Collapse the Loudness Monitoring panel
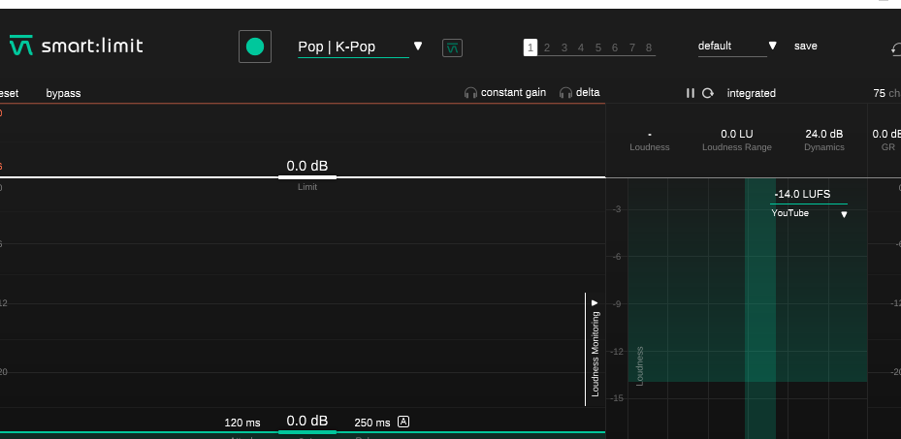901x439 pixels. [x=595, y=349]
